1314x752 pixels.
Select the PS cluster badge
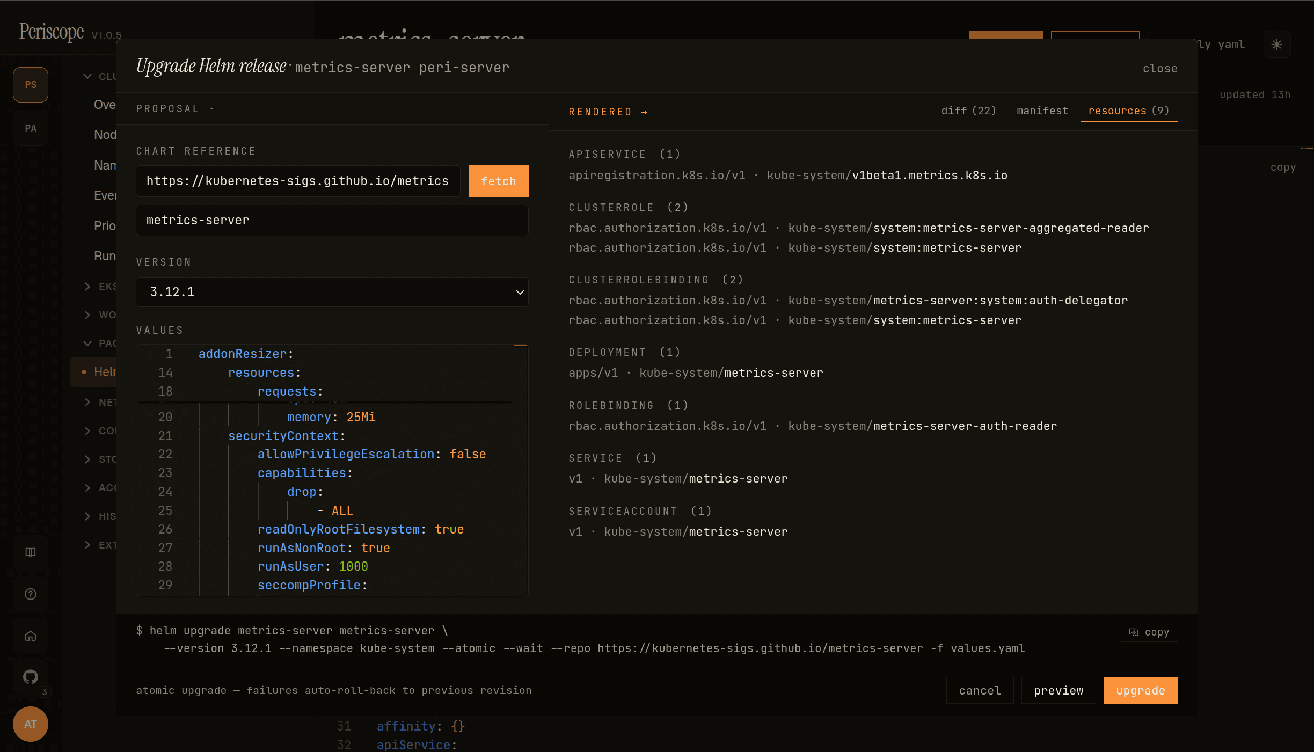click(31, 85)
